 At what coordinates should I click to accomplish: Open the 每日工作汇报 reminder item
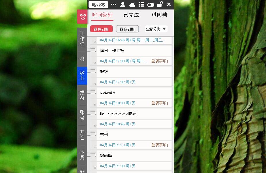(134, 51)
